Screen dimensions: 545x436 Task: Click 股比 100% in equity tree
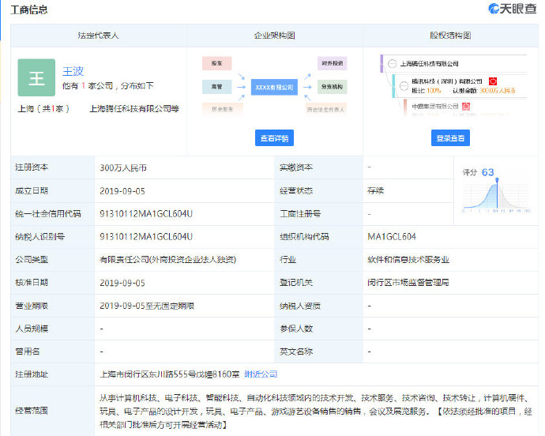click(x=427, y=91)
